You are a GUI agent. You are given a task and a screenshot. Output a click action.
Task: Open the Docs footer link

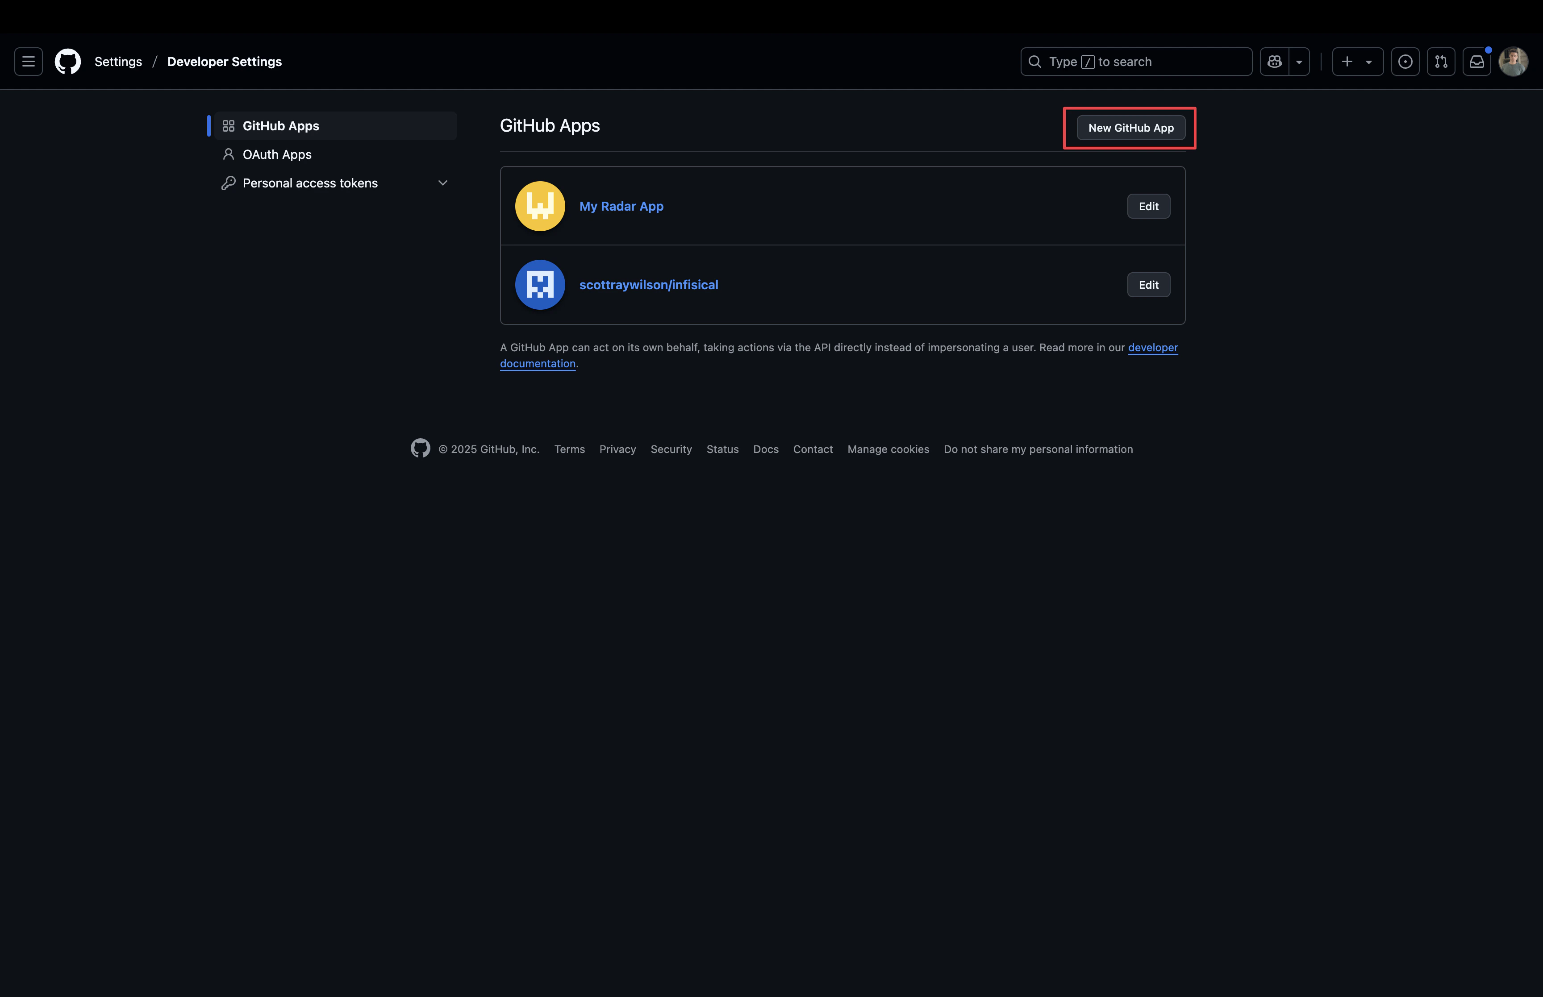[766, 449]
